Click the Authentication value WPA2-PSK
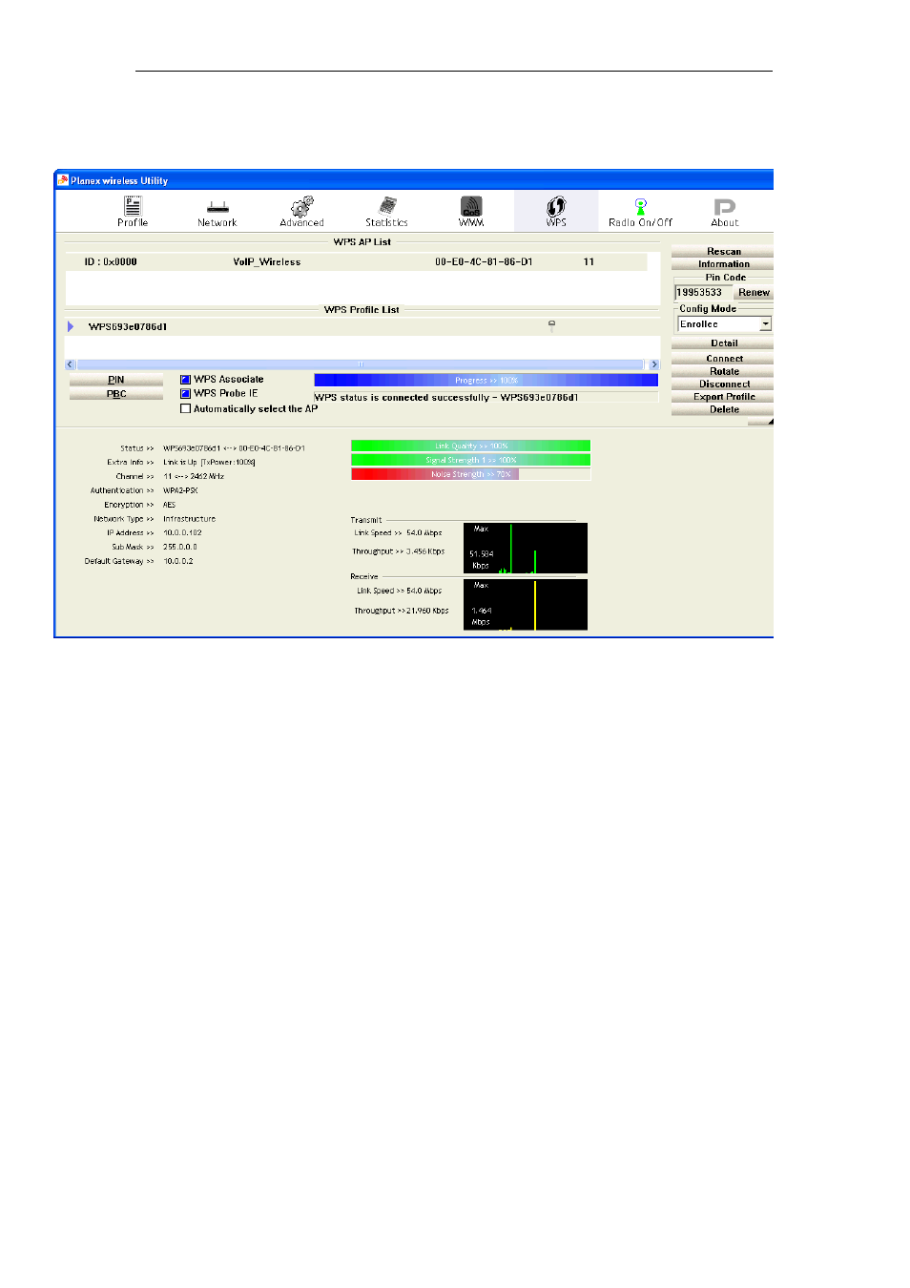The width and height of the screenshot is (910, 1288). click(x=180, y=490)
